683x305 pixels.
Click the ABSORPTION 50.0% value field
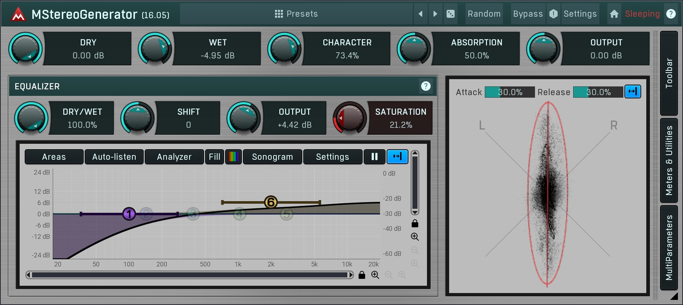point(476,49)
